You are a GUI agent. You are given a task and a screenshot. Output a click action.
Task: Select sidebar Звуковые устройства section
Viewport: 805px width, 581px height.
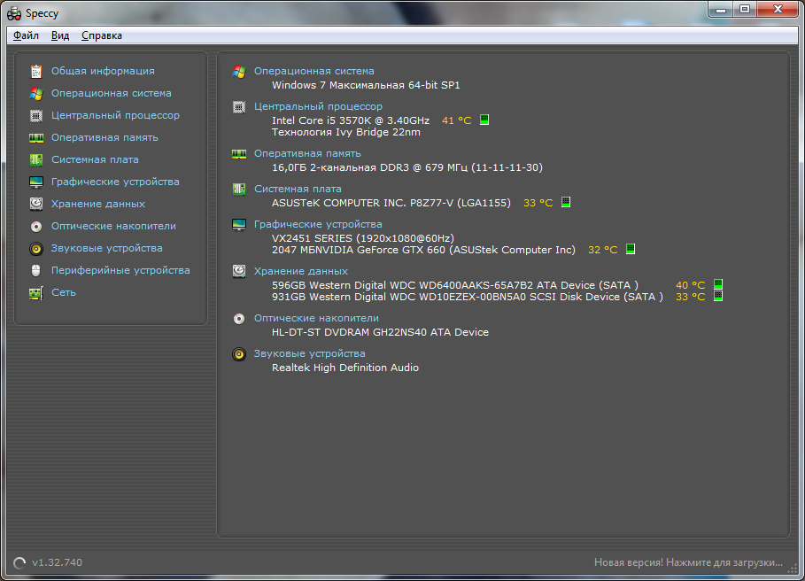click(x=107, y=248)
